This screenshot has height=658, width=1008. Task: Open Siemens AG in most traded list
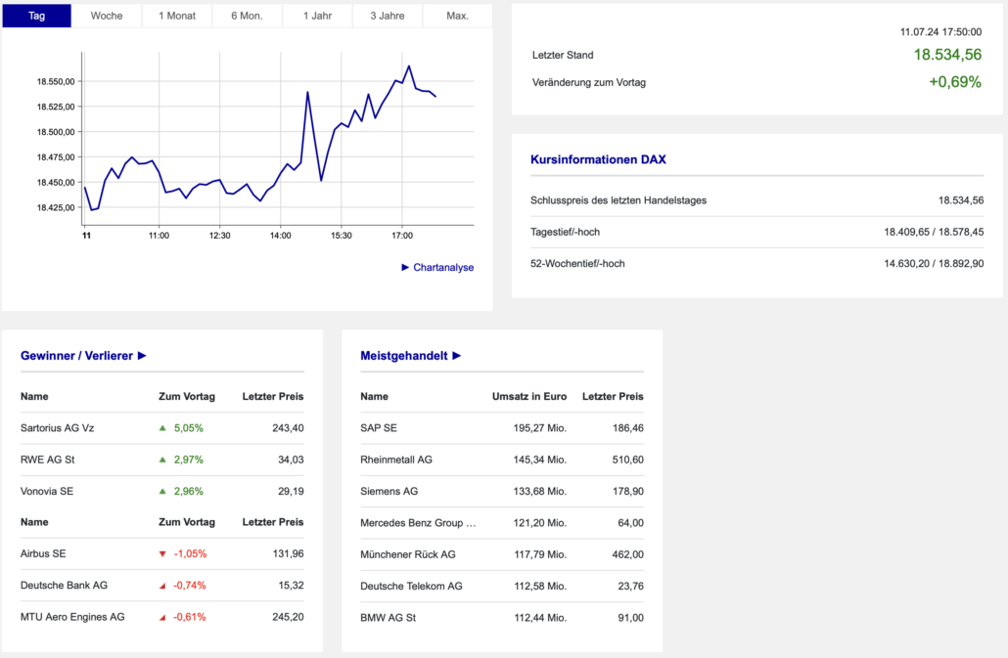tap(389, 491)
